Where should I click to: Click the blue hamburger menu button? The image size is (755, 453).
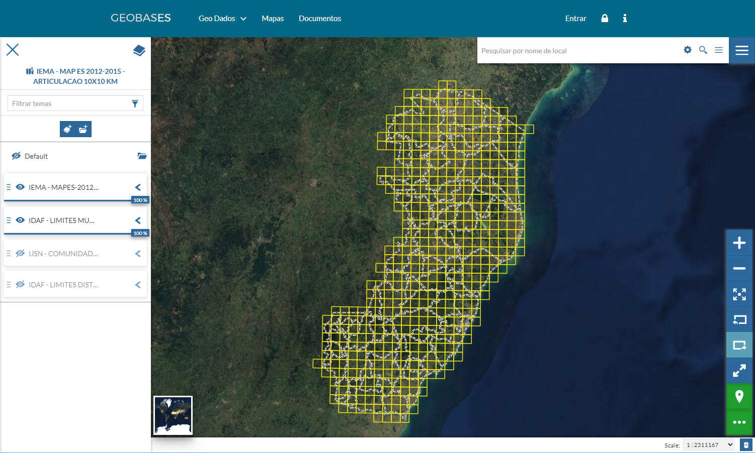tap(742, 50)
